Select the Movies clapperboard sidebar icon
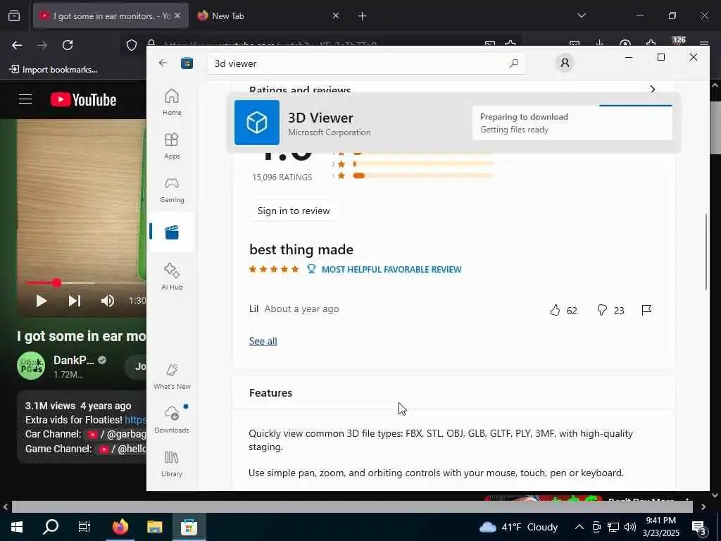The height and width of the screenshot is (541, 721). (x=172, y=232)
